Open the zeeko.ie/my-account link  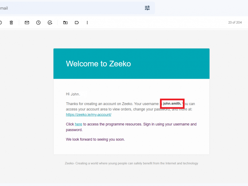[89, 115]
